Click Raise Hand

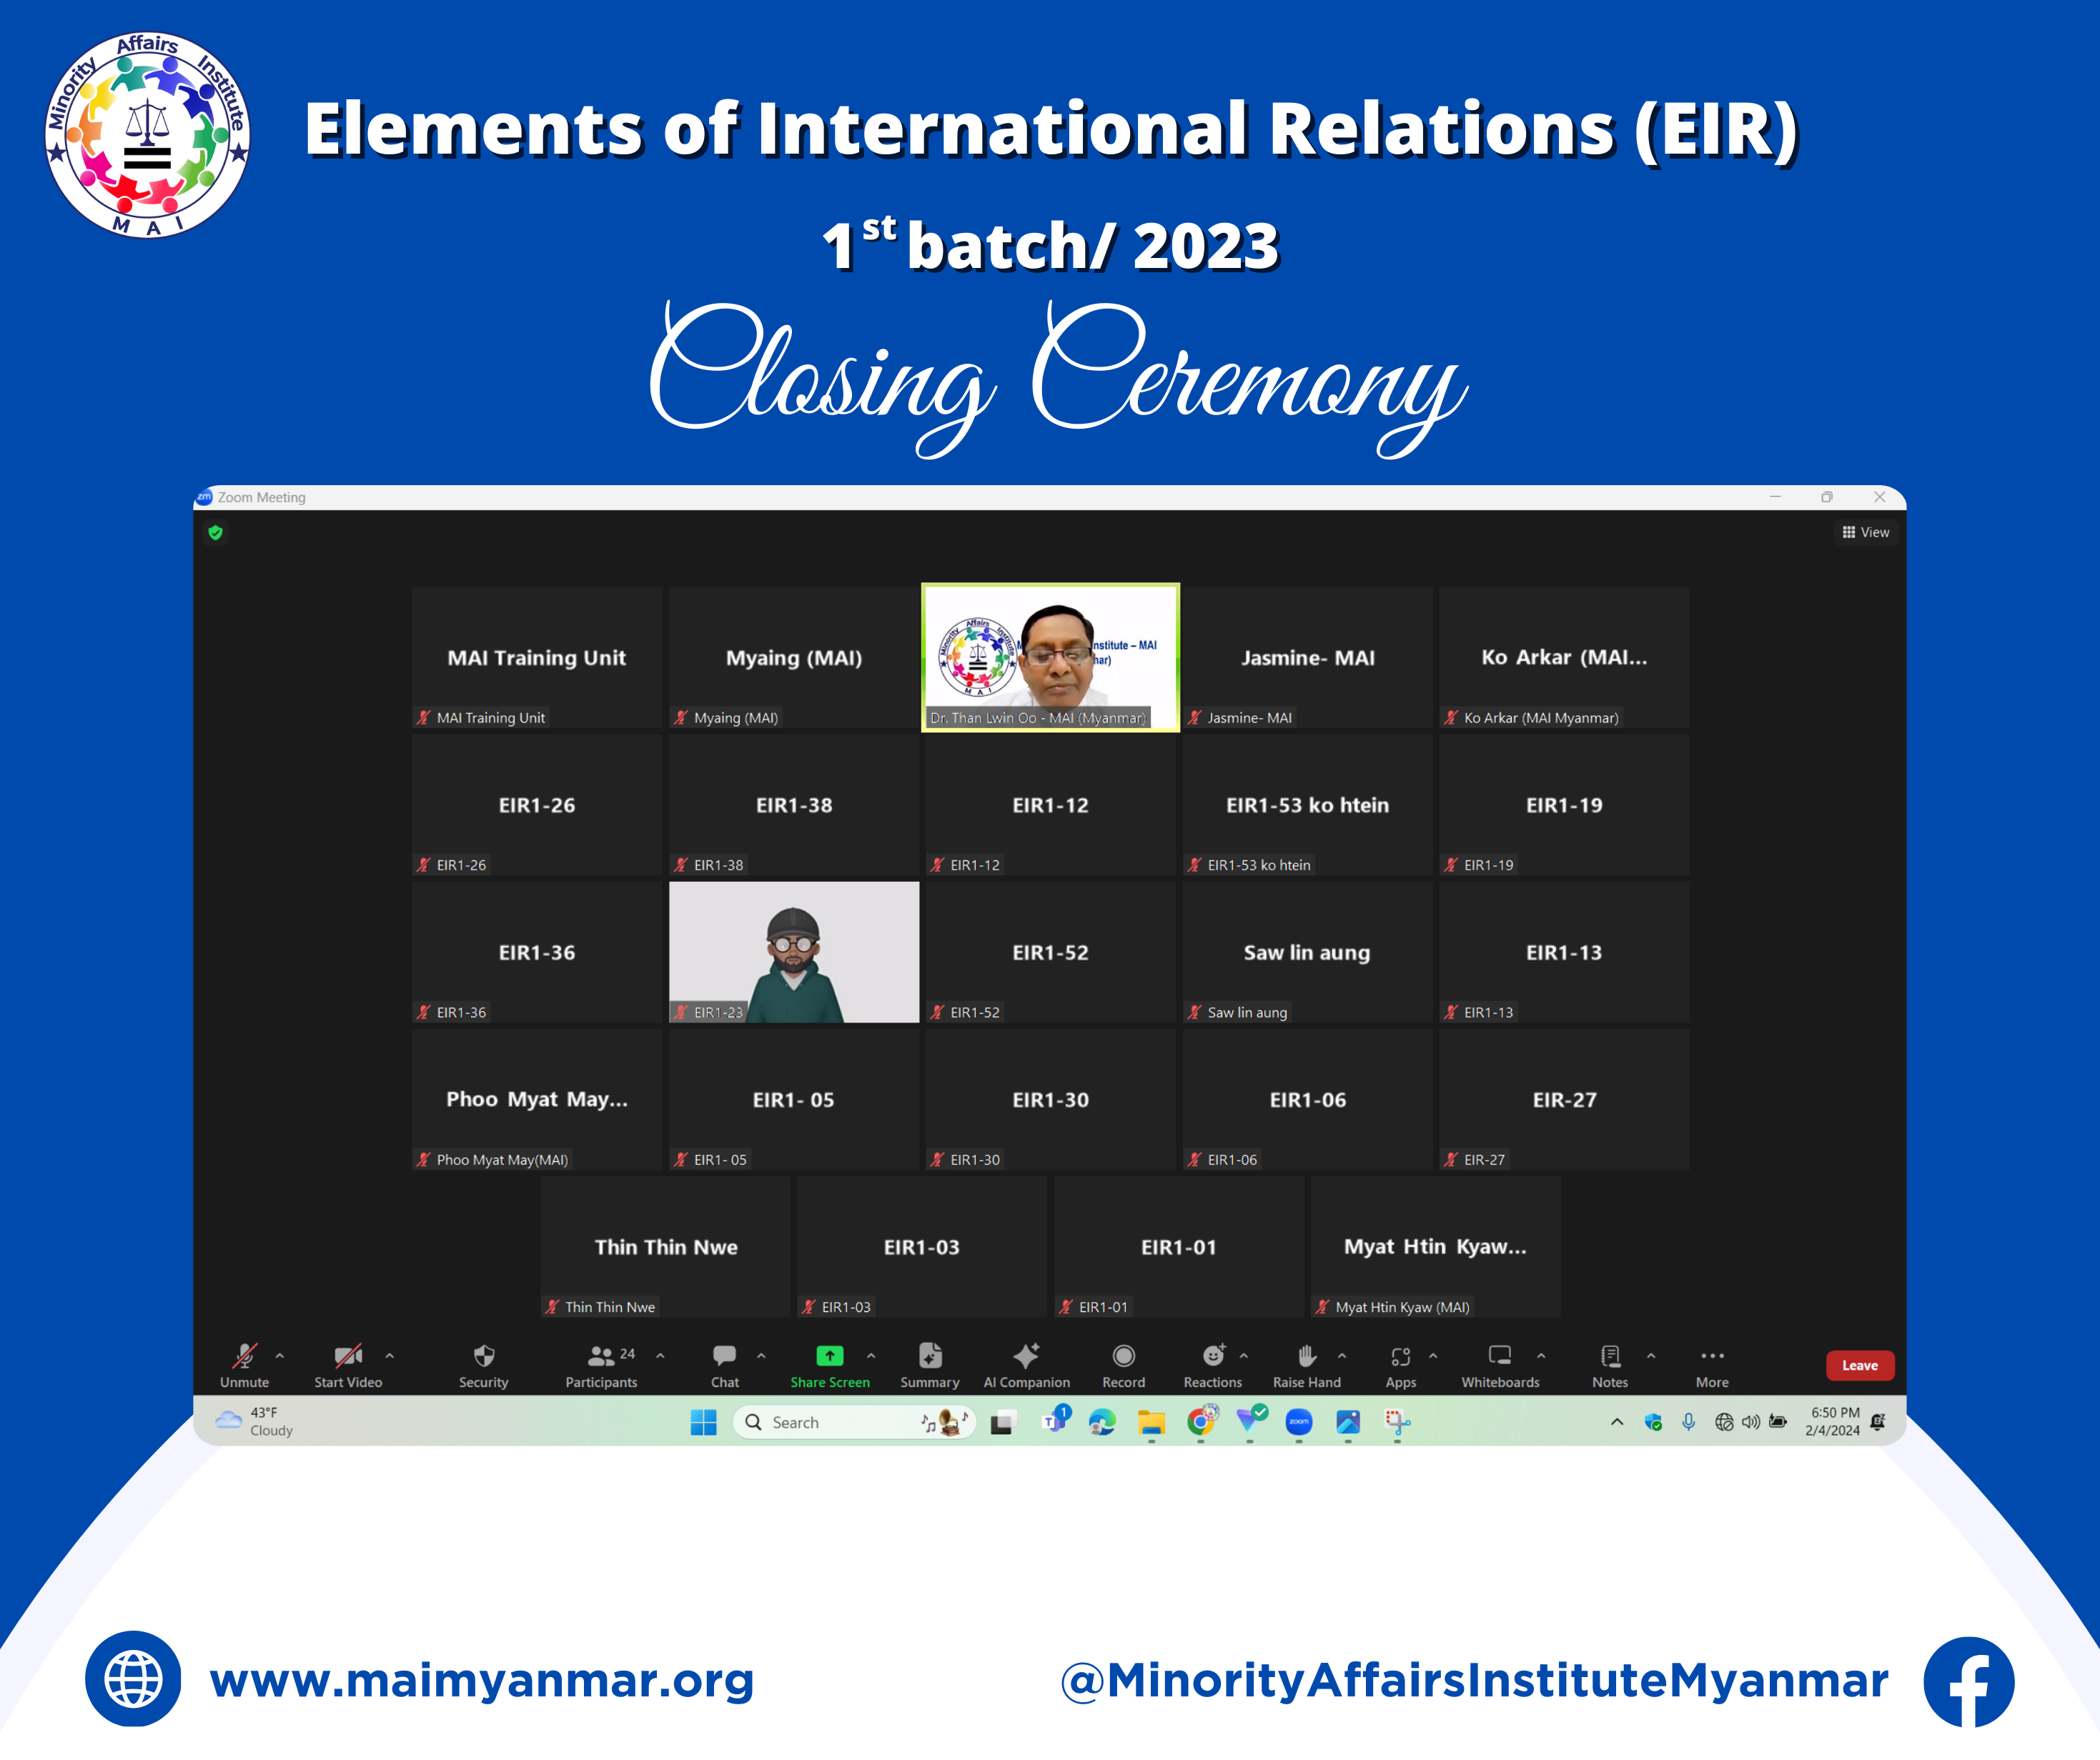(x=1307, y=1366)
